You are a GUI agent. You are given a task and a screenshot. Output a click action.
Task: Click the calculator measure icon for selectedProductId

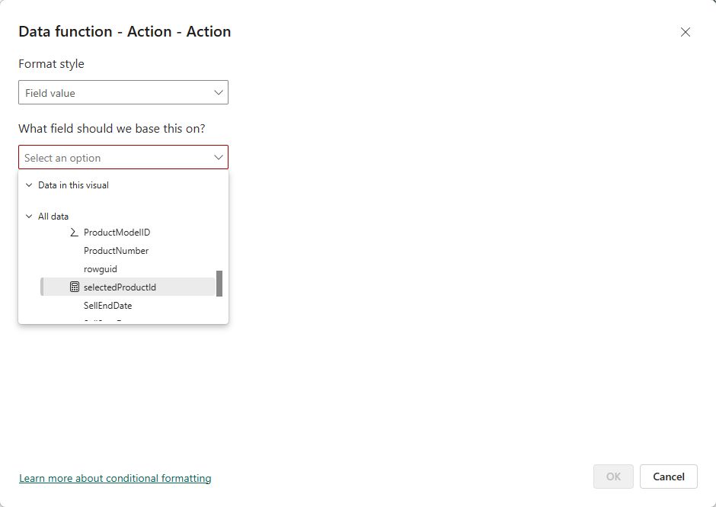click(74, 287)
